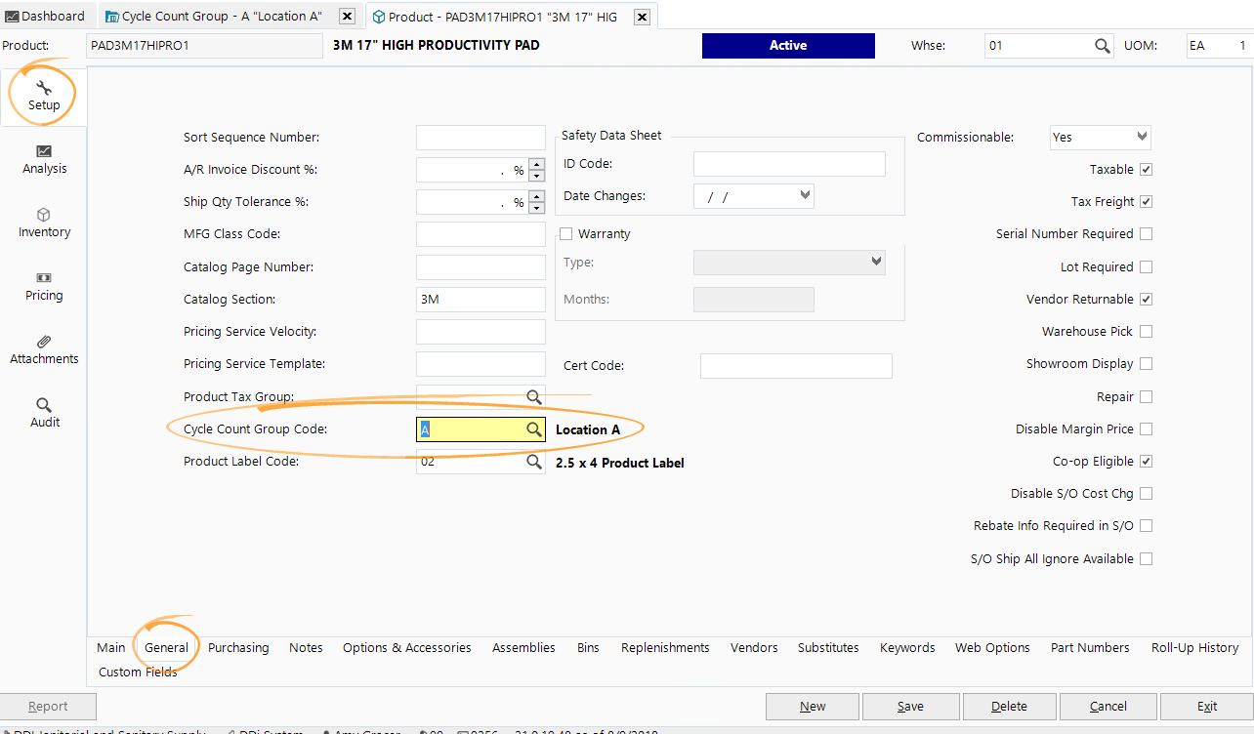This screenshot has height=734, width=1254.
Task: Click the Product Tax Group lookup icon
Action: pos(533,396)
